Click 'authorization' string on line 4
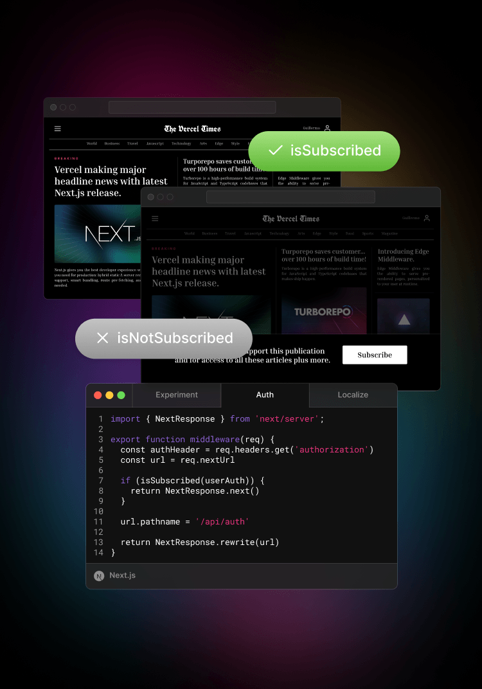Viewport: 482px width, 689px height. [x=332, y=450]
